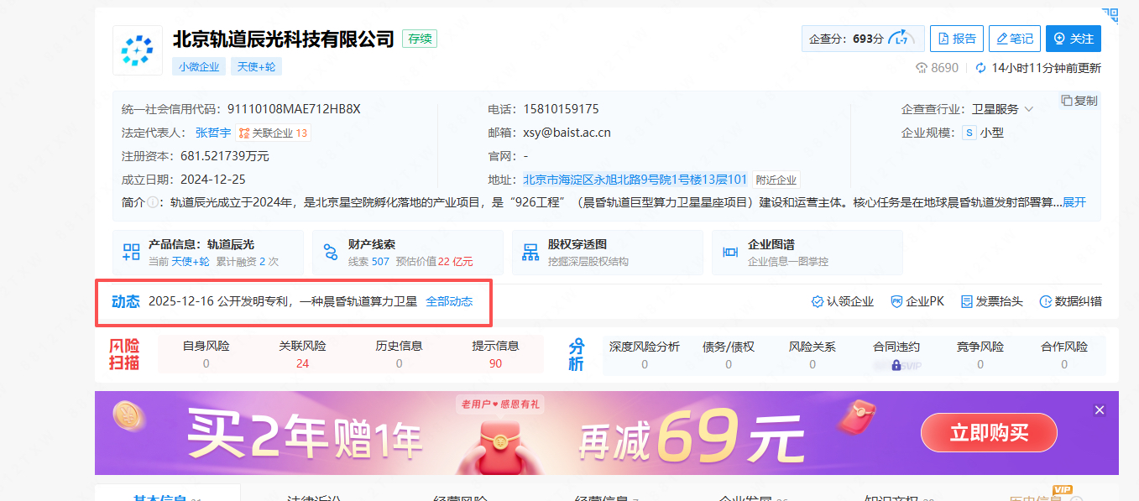Open 产品信息 轨道辰光 card

[x=208, y=253]
